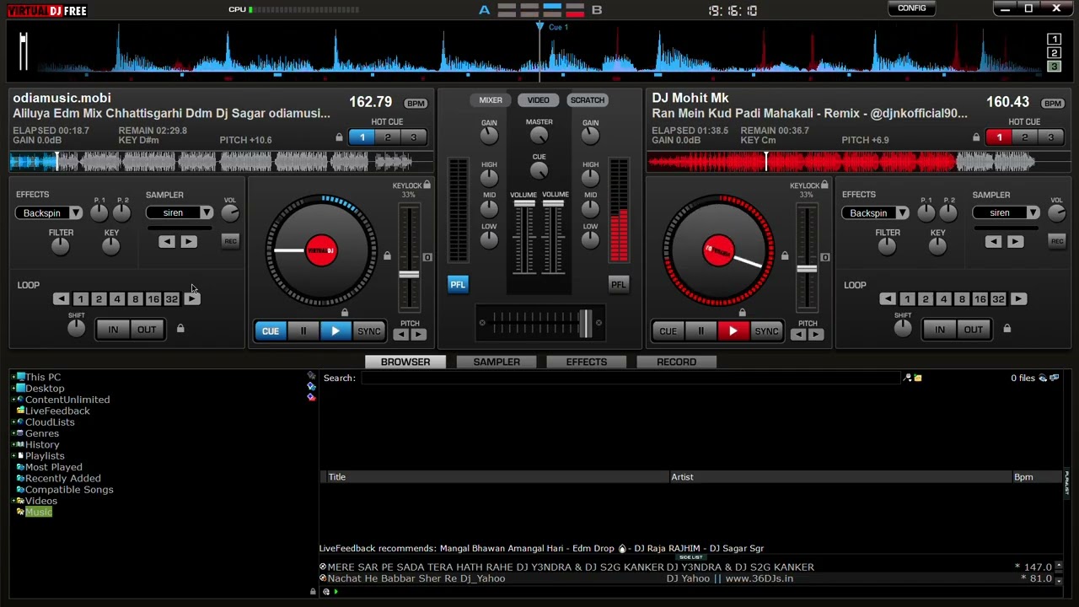
Task: Select waveform zoom level 2
Action: coord(1054,53)
